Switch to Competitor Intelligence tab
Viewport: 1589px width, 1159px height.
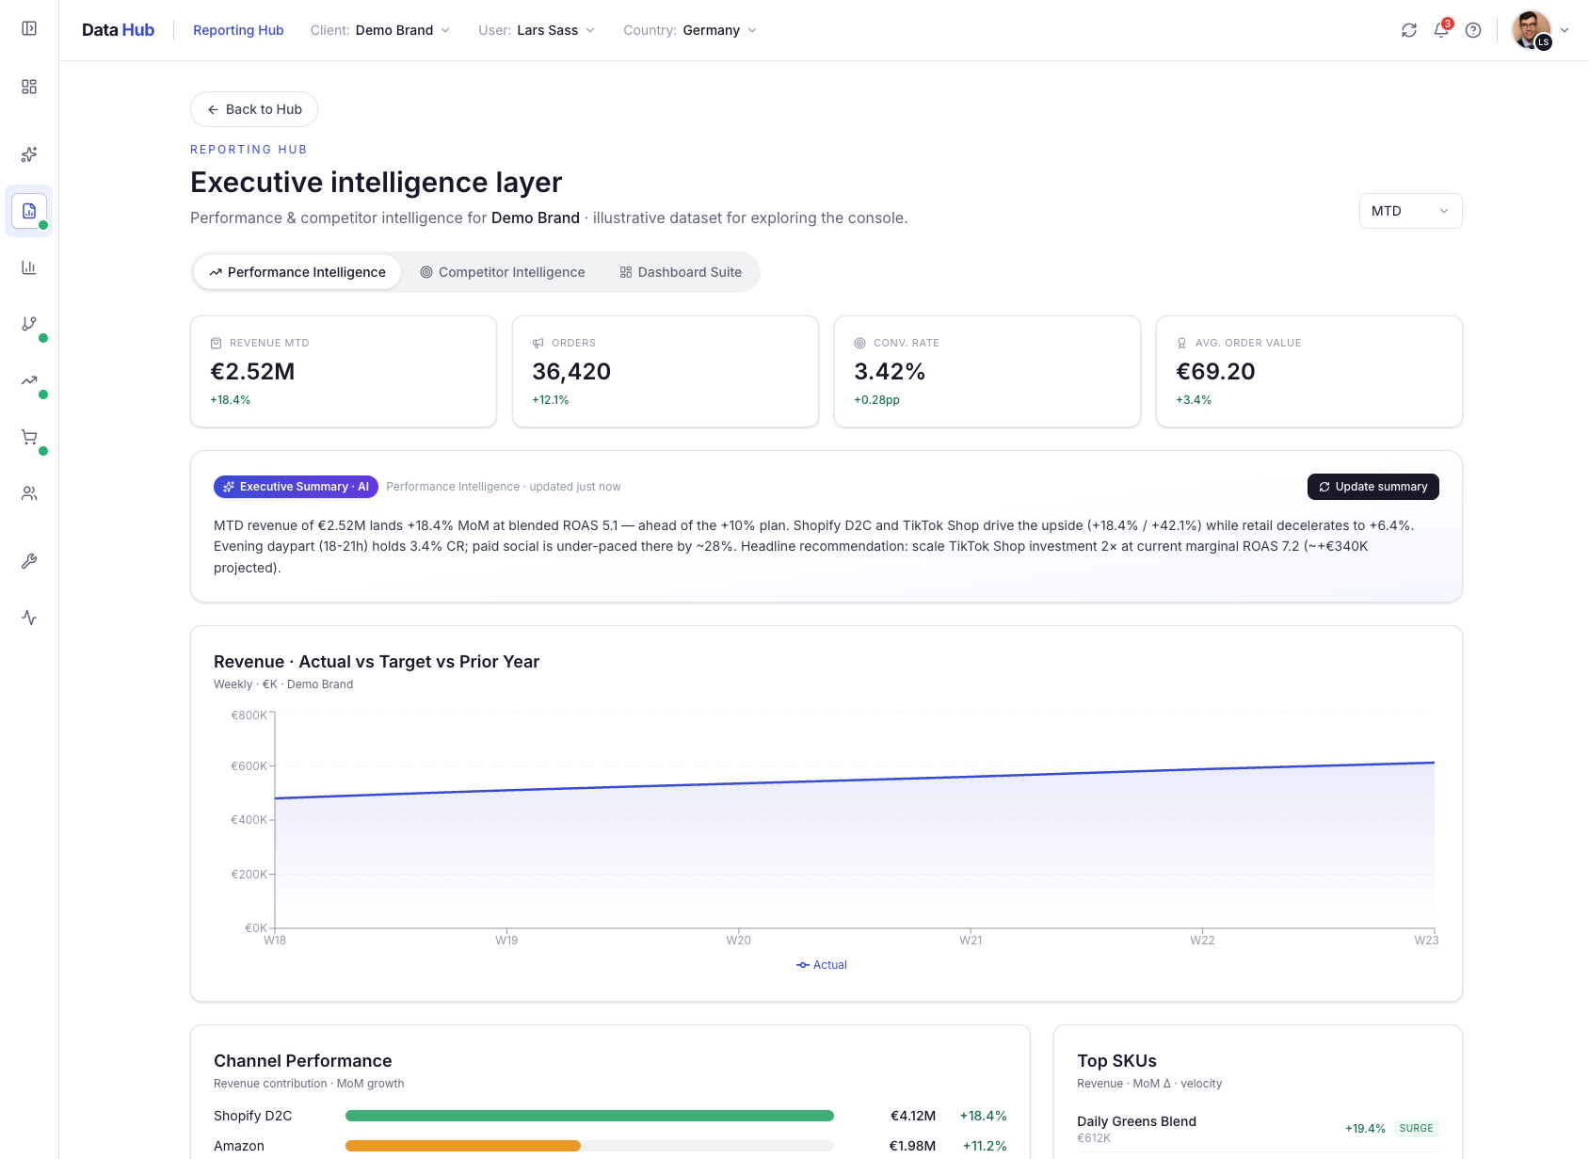click(503, 272)
